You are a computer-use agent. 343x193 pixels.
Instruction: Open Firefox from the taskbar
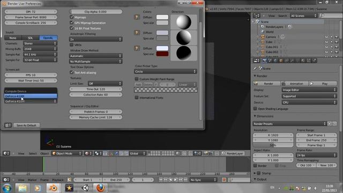100,188
